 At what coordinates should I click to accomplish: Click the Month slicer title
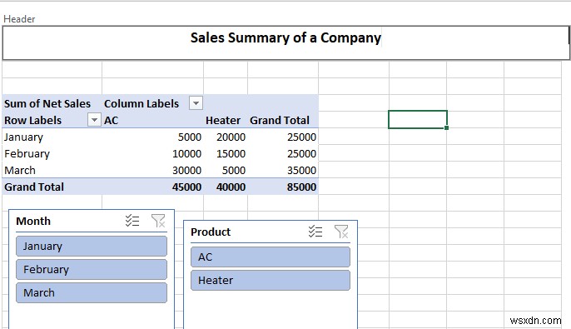[33, 222]
